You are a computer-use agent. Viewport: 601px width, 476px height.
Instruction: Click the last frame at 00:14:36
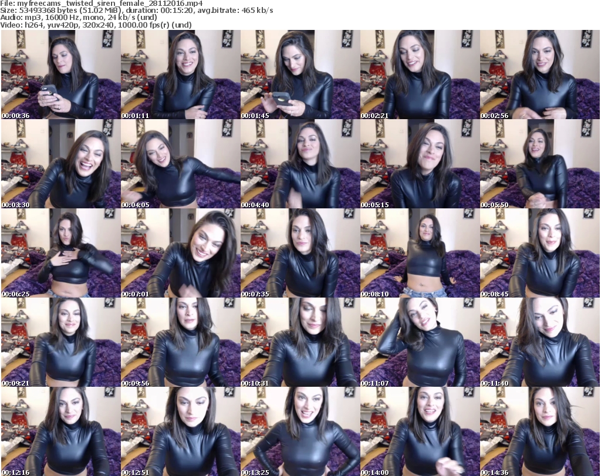pyautogui.click(x=540, y=431)
